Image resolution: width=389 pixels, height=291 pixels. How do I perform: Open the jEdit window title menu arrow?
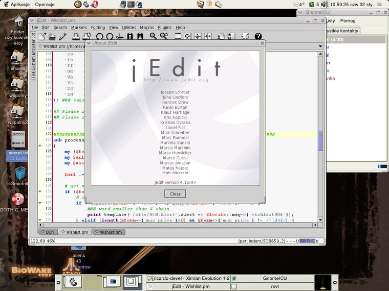click(32, 20)
